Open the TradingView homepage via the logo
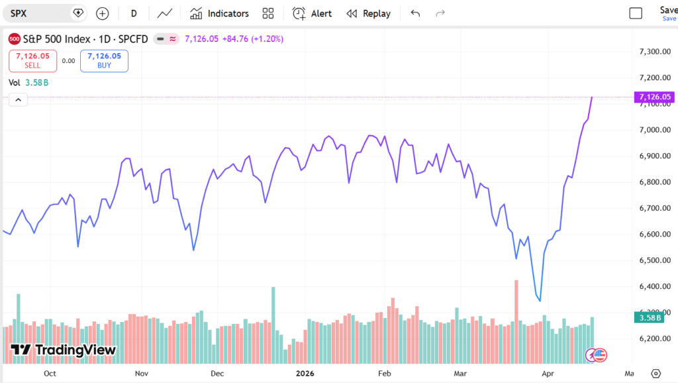This screenshot has height=383, width=678. coord(63,349)
